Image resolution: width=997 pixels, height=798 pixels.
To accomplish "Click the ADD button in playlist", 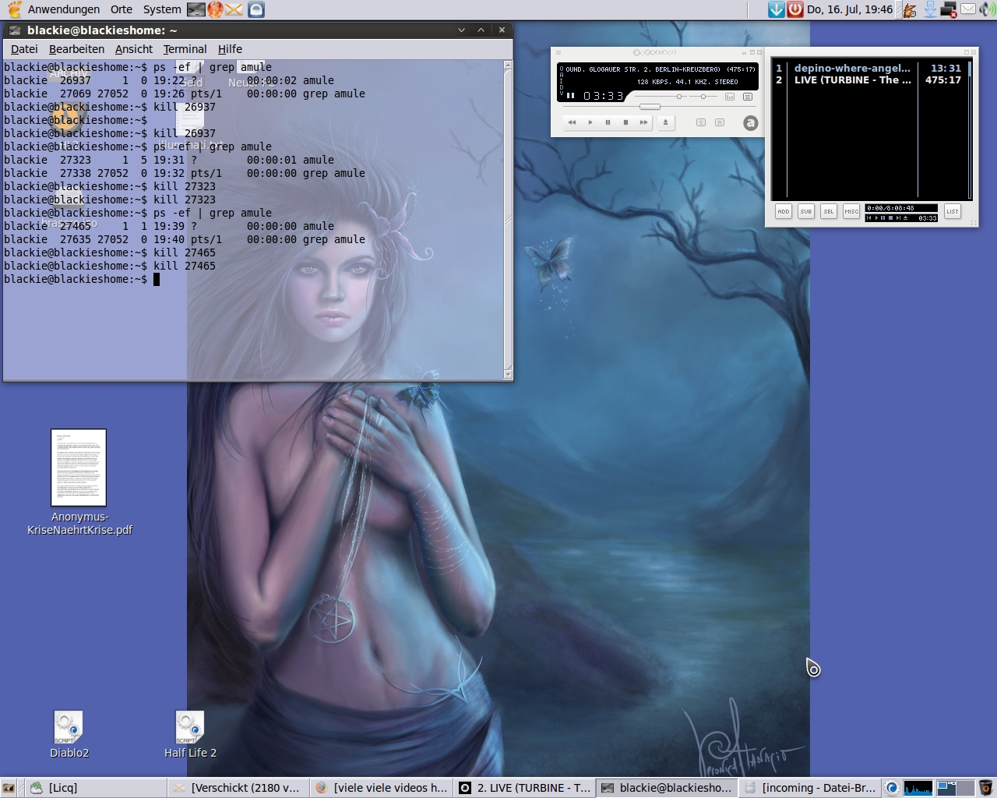I will [784, 211].
